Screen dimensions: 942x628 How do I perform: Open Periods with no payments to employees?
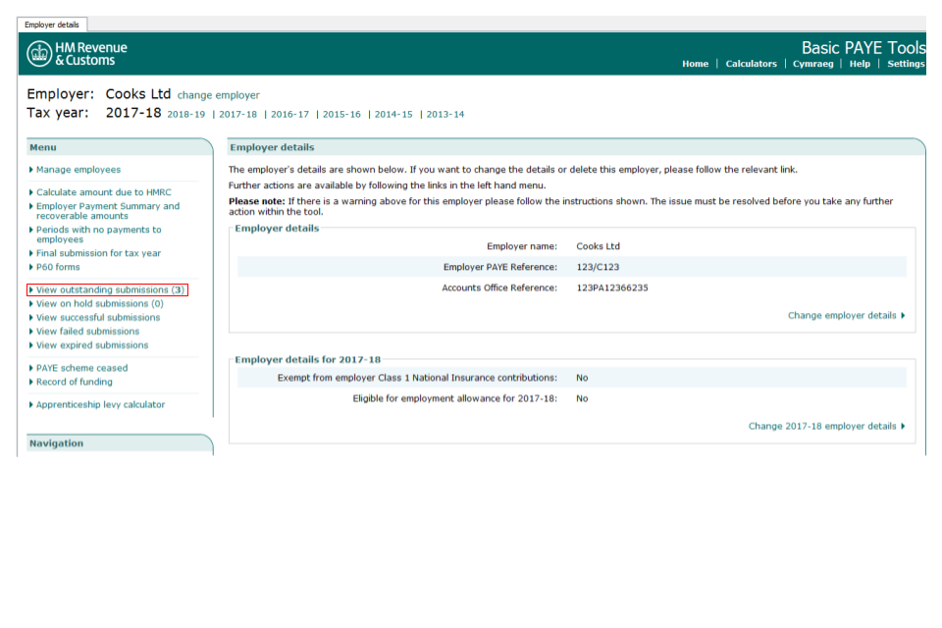[x=98, y=235]
